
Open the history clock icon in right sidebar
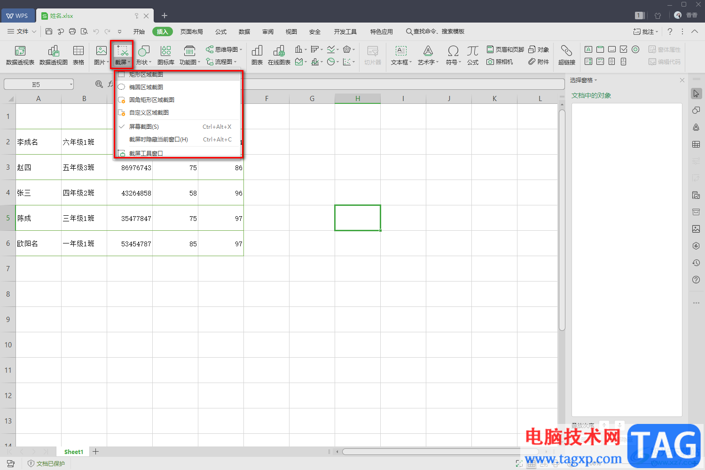click(x=696, y=263)
